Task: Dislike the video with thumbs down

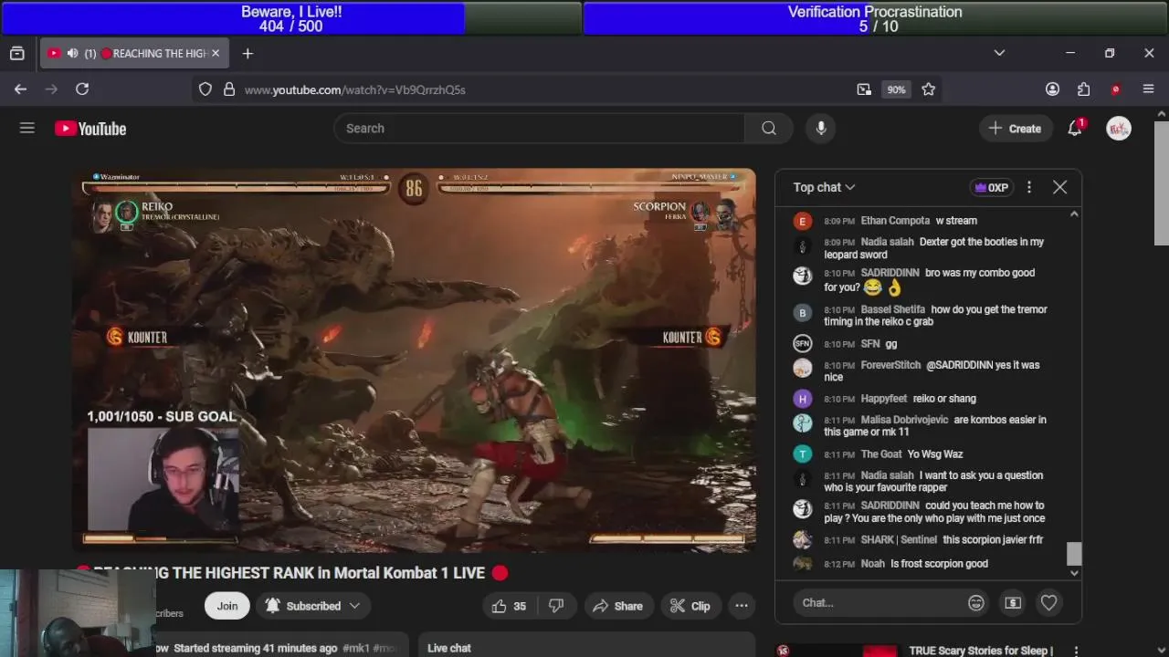Action: 556,606
